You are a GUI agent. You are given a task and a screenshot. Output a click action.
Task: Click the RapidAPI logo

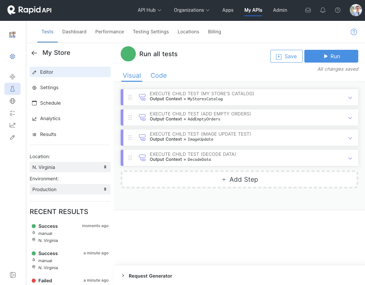coord(29,10)
